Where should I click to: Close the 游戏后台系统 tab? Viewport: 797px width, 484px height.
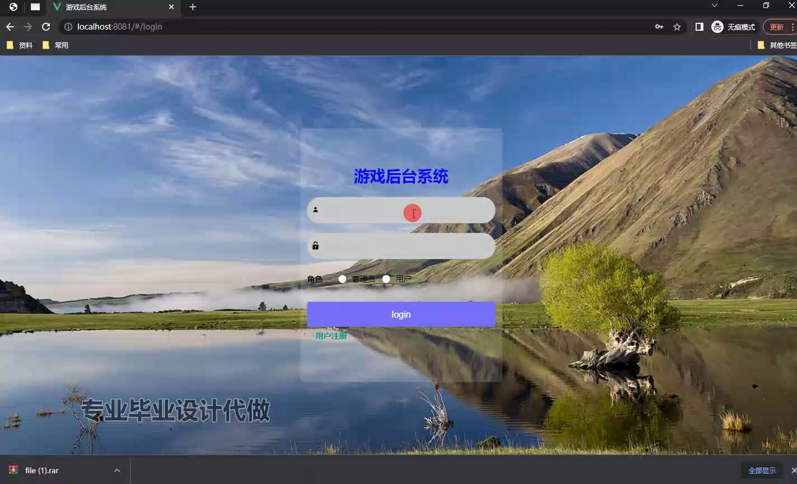point(171,7)
